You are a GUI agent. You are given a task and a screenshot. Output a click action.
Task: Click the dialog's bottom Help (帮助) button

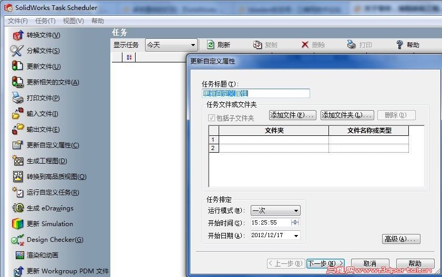tap(415, 263)
